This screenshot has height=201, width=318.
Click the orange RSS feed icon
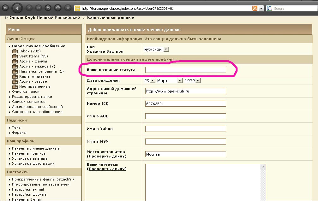(255, 9)
